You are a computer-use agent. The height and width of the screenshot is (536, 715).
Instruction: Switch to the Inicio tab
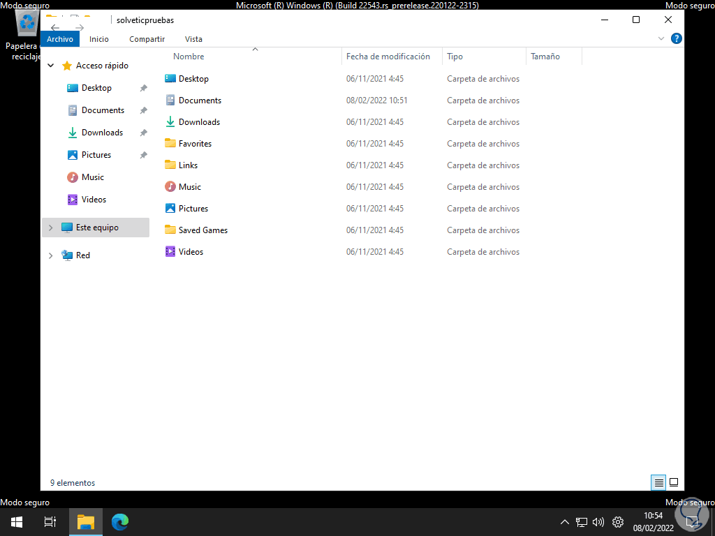coord(99,39)
